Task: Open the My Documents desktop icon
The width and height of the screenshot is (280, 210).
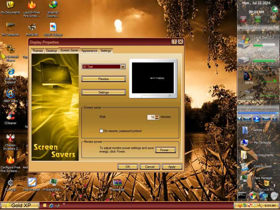Action: pos(10,7)
